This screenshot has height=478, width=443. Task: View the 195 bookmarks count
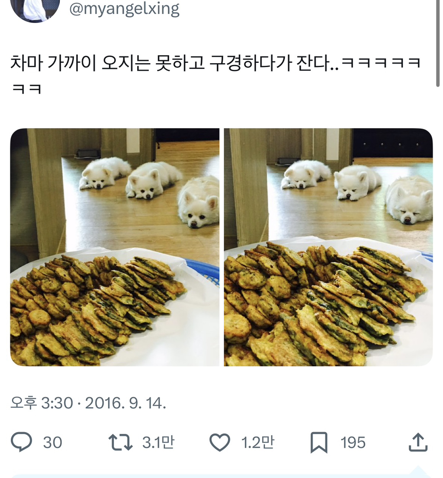(x=353, y=442)
